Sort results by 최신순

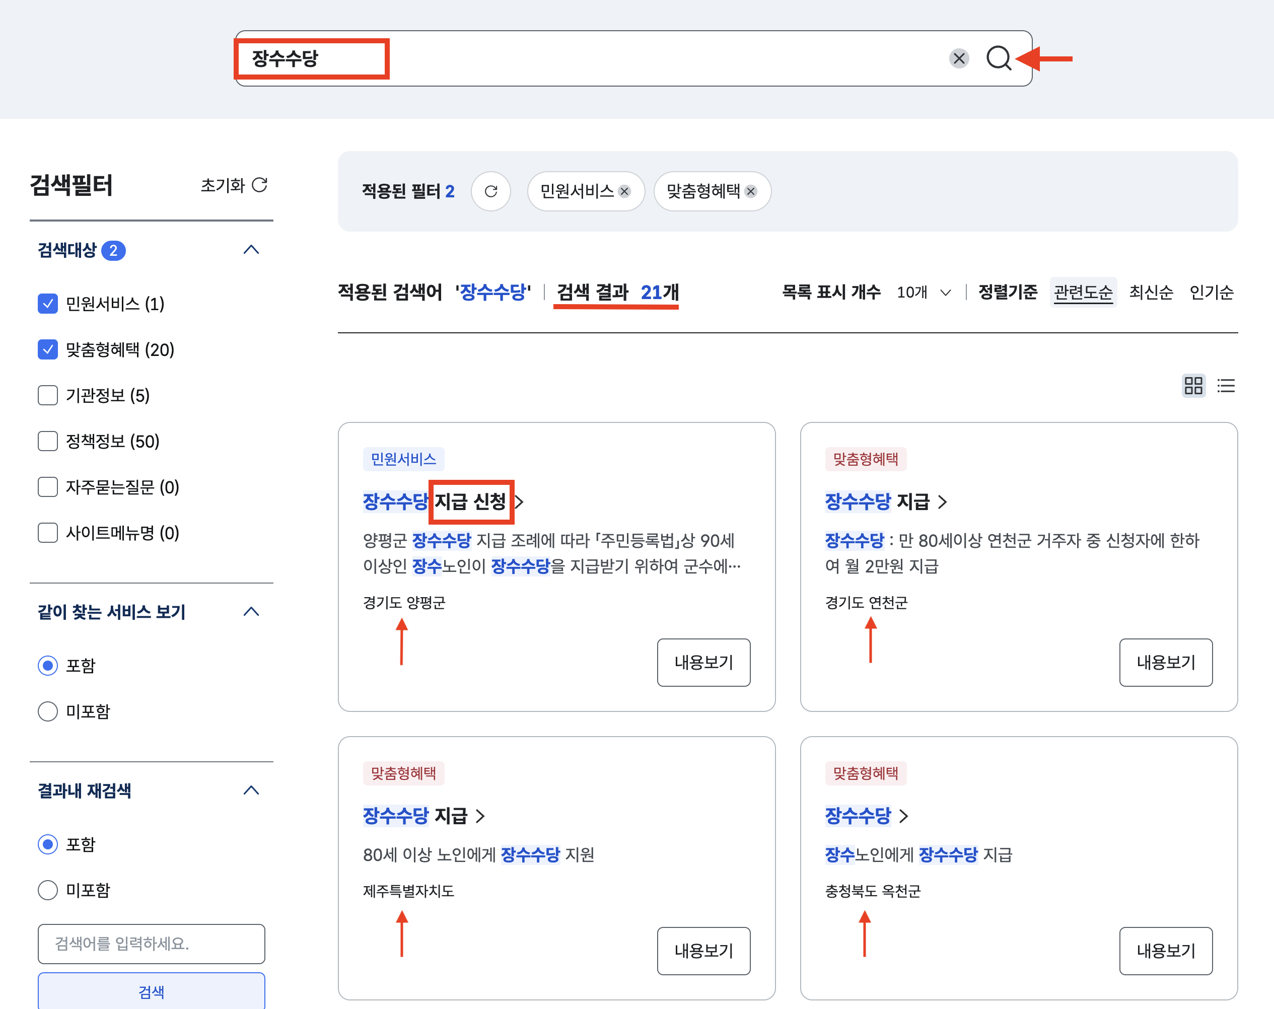1151,293
